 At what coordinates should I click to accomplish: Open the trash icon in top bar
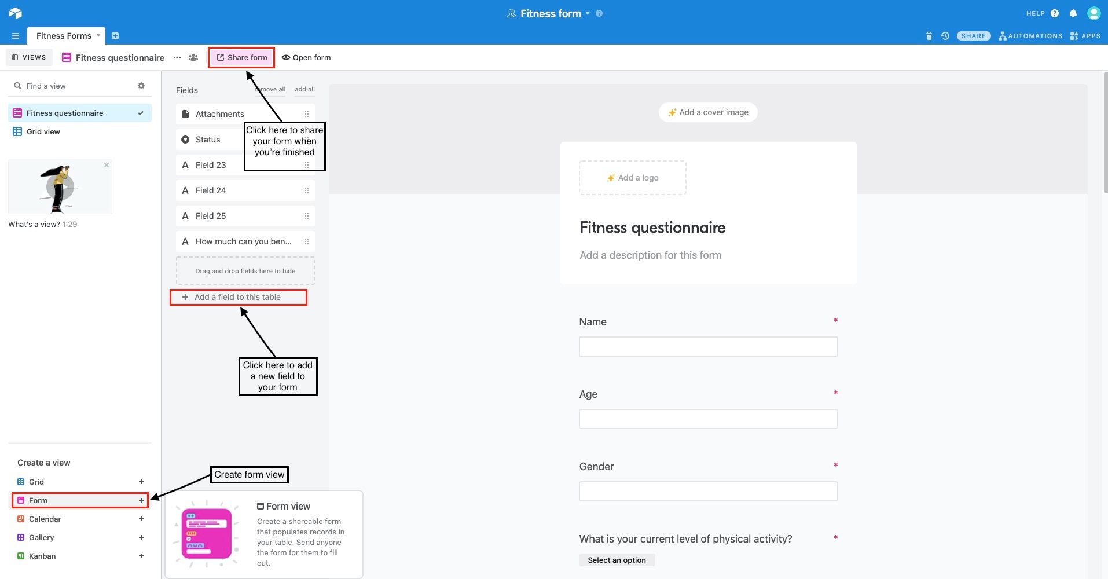pyautogui.click(x=929, y=36)
